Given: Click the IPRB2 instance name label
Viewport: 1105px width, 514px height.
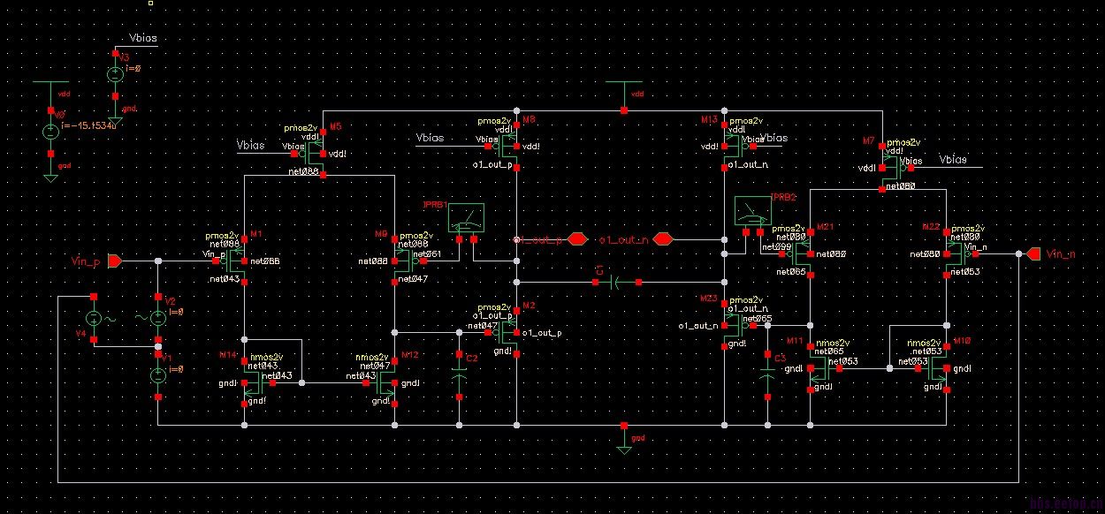Looking at the screenshot, I should coord(784,196).
